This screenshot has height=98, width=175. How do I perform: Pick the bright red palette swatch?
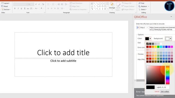click(x=150, y=47)
